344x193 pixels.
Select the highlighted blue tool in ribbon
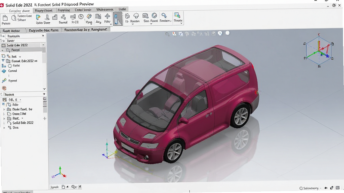pos(118,19)
